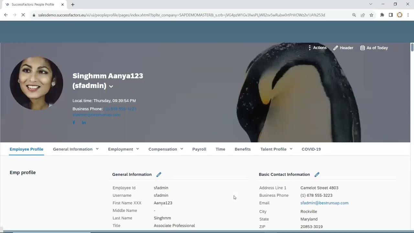
Task: Minimize the browser window
Action: (383, 4)
